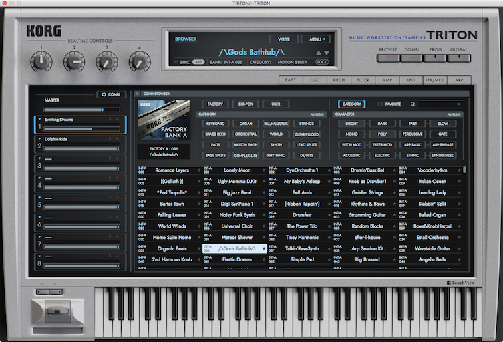
Task: Click realtime control knob 3
Action: pos(107,61)
